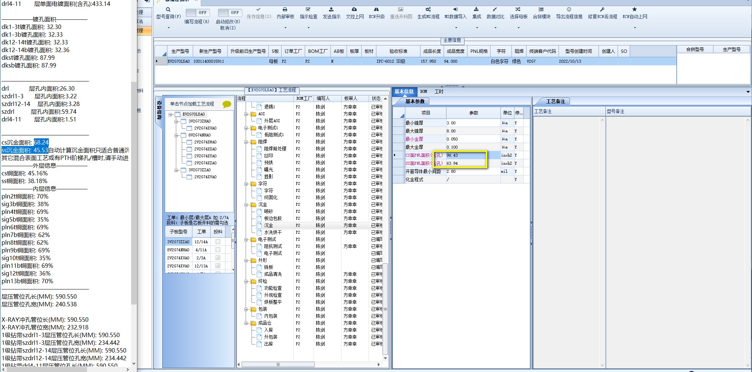Edit the SS面PNL面积 parameter value 63.94
This screenshot has width=752, height=372.
point(473,164)
